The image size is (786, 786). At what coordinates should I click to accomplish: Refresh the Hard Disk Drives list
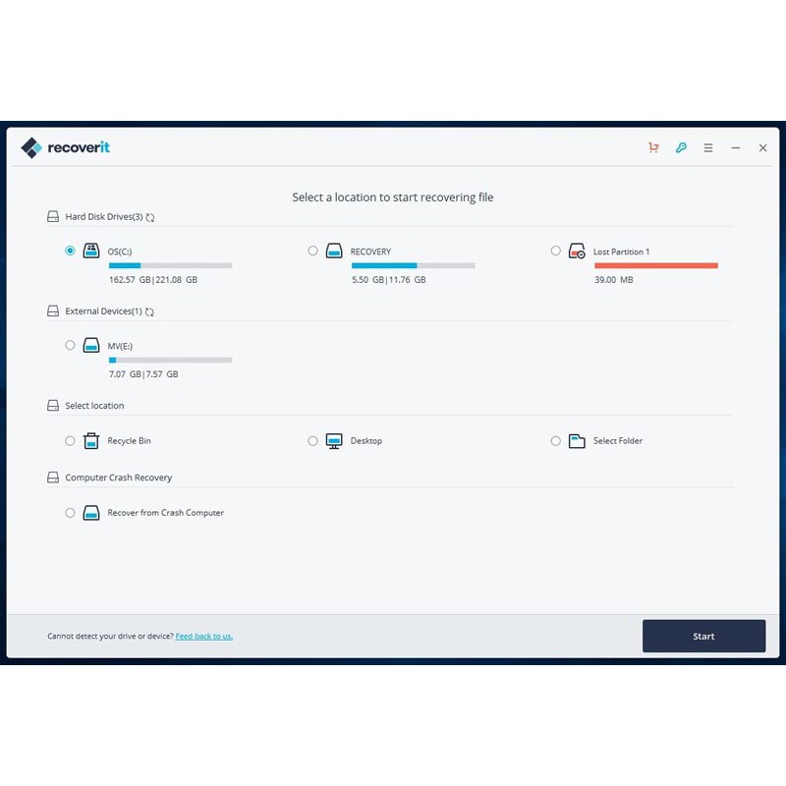[150, 217]
